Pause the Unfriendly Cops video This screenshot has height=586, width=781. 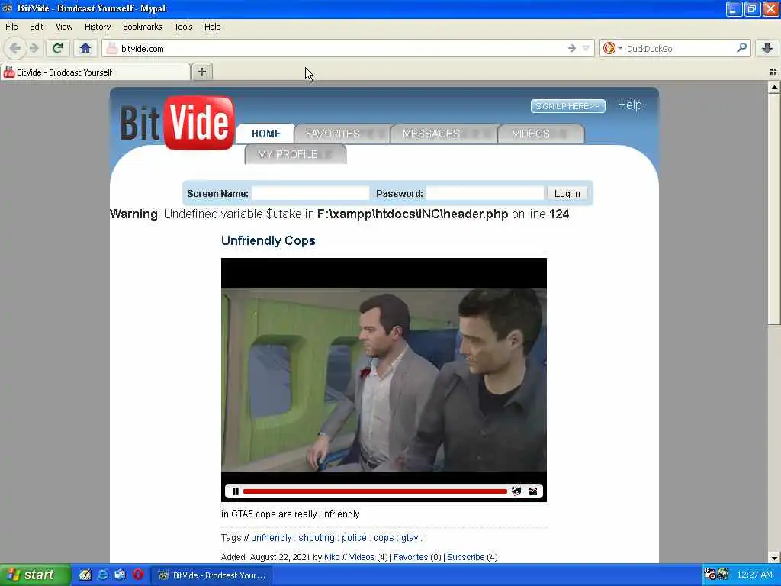(x=235, y=491)
